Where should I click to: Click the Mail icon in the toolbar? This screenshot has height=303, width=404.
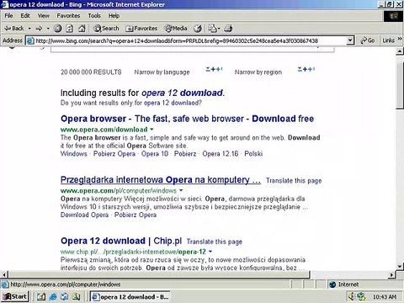coord(212,29)
